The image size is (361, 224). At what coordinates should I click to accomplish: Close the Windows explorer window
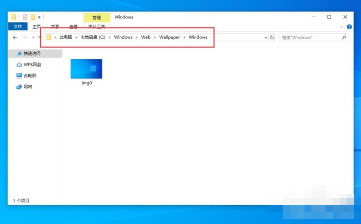click(345, 17)
